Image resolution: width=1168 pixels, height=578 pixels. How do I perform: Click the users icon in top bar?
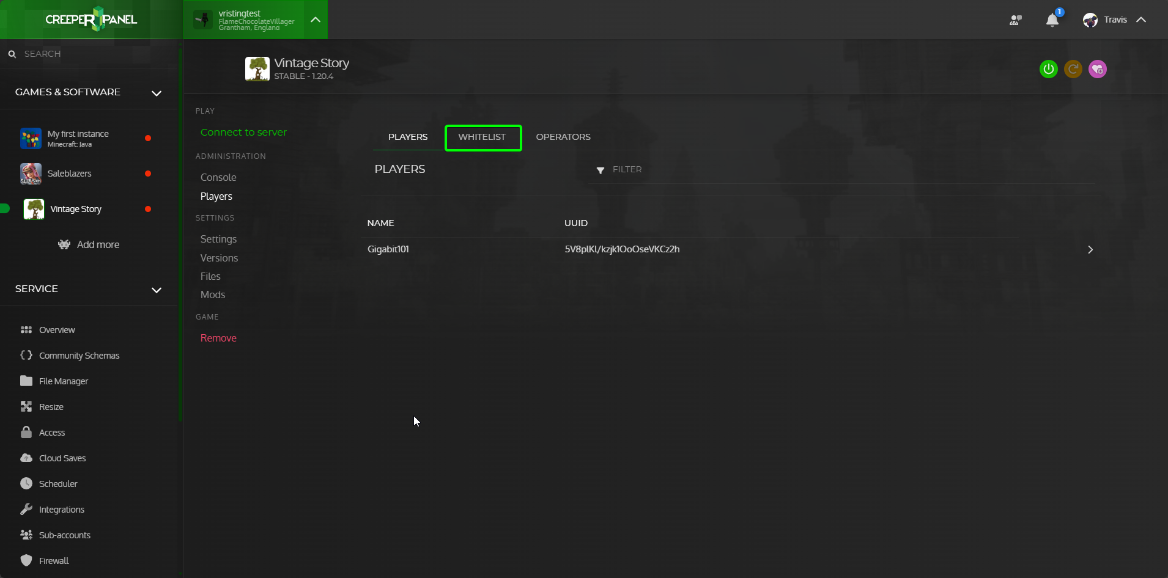1016,20
